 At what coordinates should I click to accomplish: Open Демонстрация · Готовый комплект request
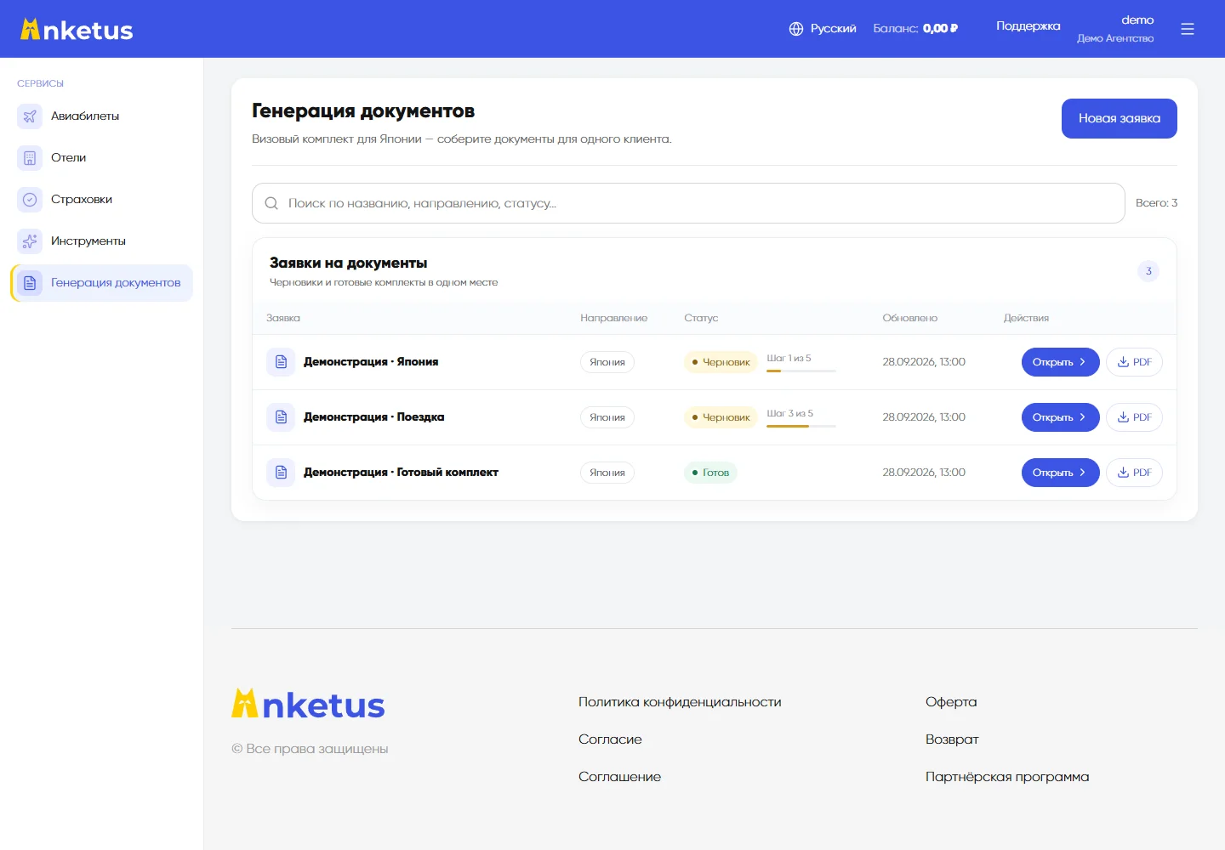(1060, 473)
